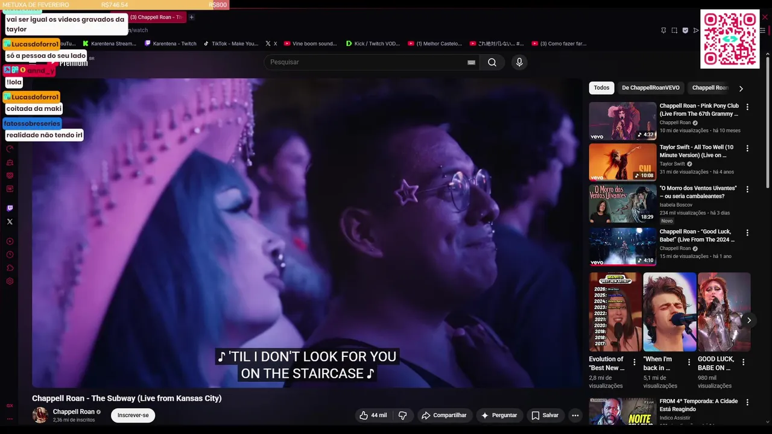Open O Morro dos Ventos Uivantes thumbnail
The width and height of the screenshot is (772, 434).
(622, 204)
